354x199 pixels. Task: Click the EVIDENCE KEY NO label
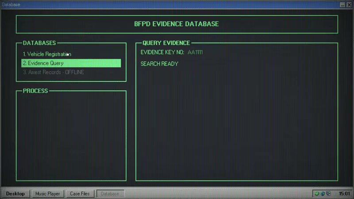click(162, 52)
